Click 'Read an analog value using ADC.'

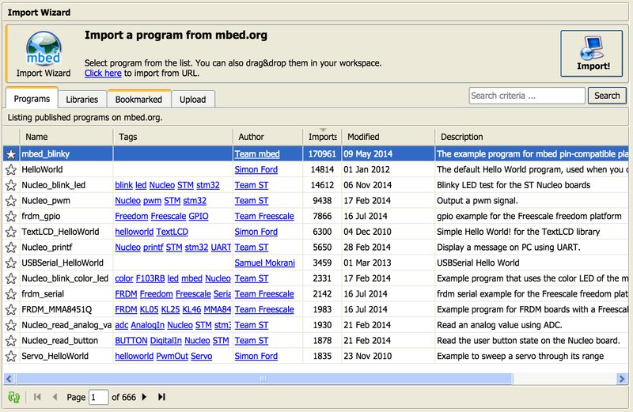click(499, 325)
